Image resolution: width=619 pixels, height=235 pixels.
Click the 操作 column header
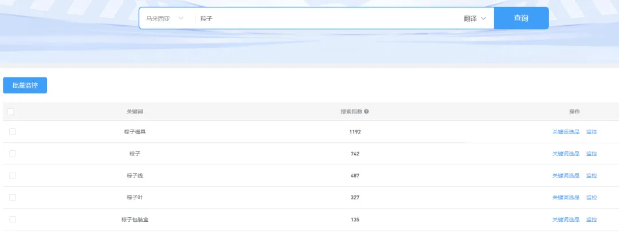pyautogui.click(x=574, y=112)
